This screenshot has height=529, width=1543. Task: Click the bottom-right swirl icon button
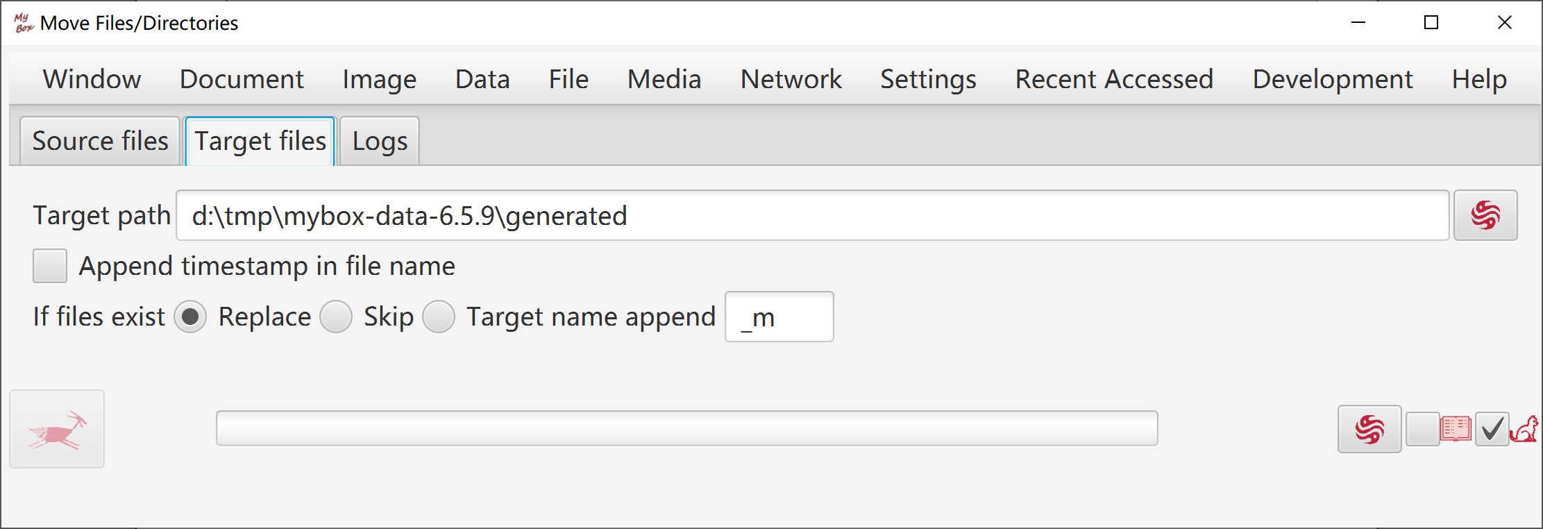[x=1369, y=429]
